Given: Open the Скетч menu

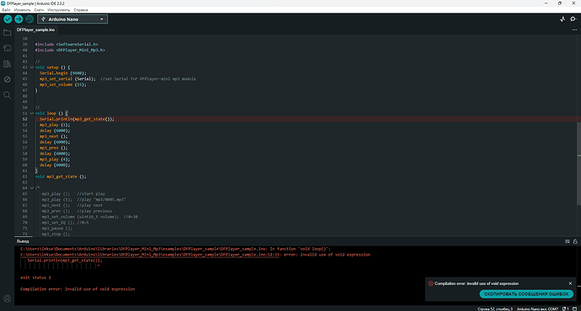Looking at the screenshot, I should pos(39,10).
